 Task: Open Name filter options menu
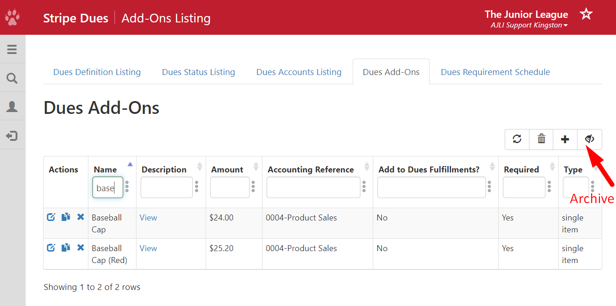pyautogui.click(x=127, y=187)
